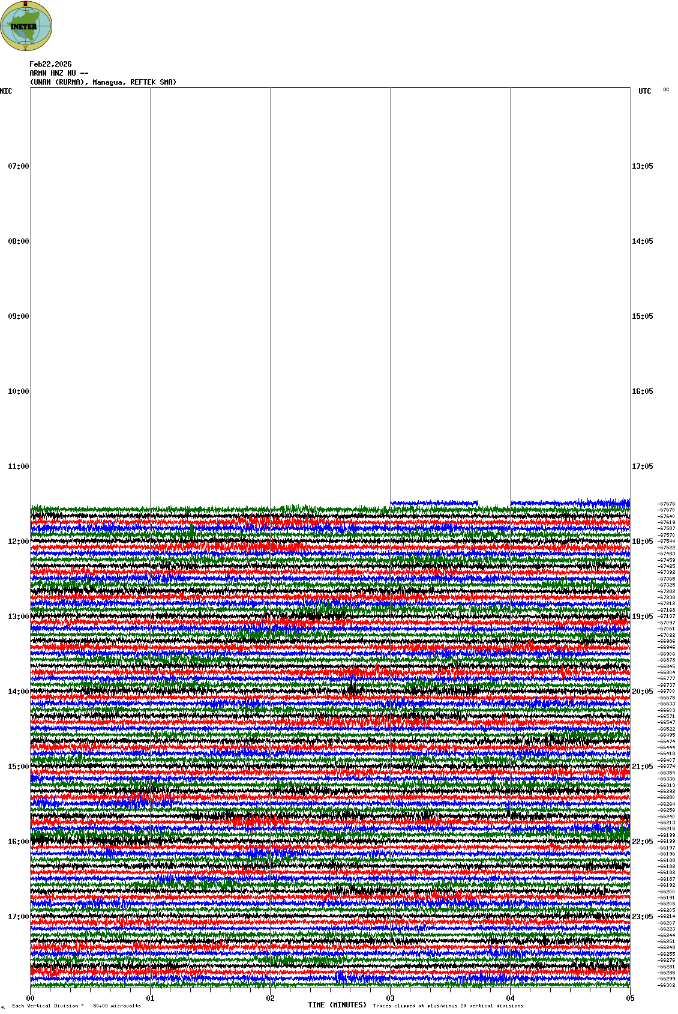Image resolution: width=678 pixels, height=1014 pixels.
Task: Select the 07:00 local time label
Action: coord(18,166)
